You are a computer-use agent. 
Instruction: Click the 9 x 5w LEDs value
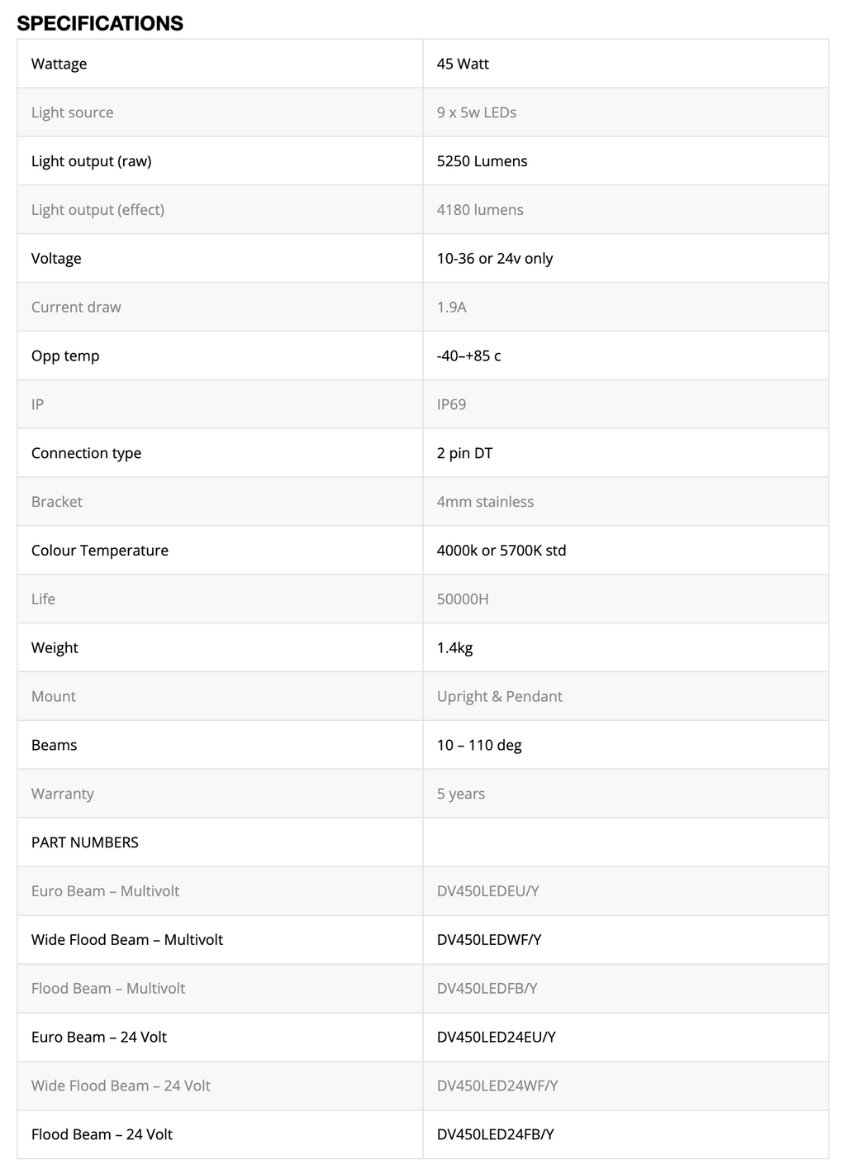click(477, 112)
